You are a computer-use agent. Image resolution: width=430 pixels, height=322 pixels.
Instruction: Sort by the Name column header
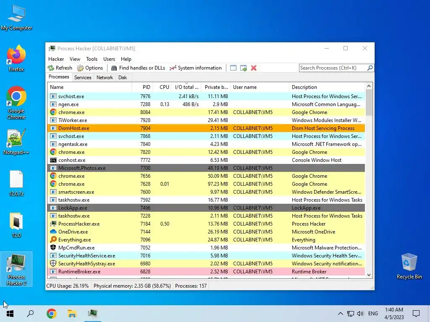[89, 87]
